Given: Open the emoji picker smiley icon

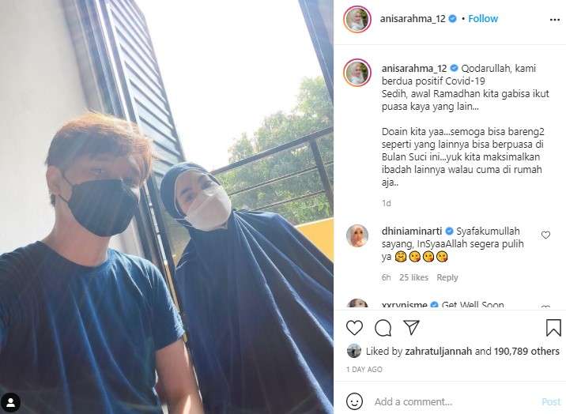Looking at the screenshot, I should pyautogui.click(x=354, y=401).
